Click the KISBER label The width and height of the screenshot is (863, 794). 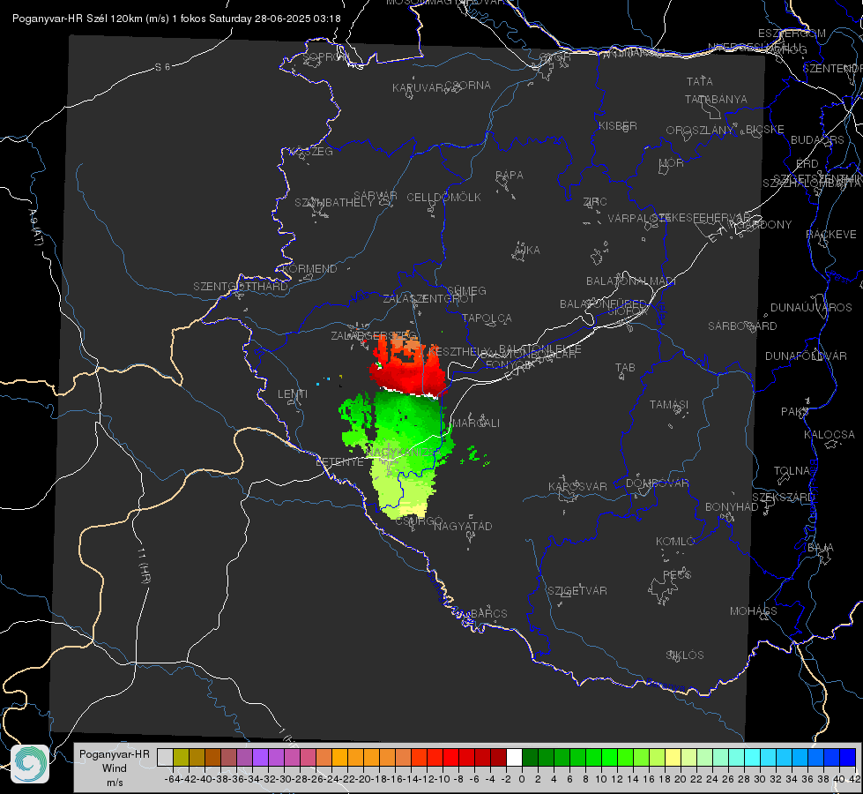point(618,125)
